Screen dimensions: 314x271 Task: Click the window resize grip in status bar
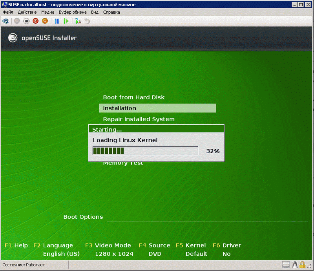(x=309, y=266)
